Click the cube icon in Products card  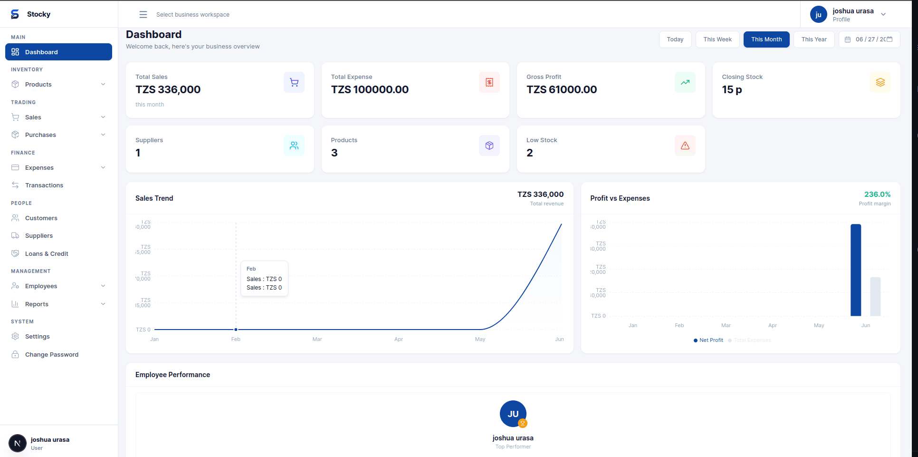tap(489, 146)
